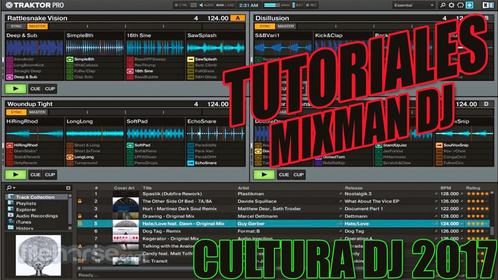This screenshot has height=280, width=498.
Task: Click the lock icon on row 2
Action: [x=80, y=201]
